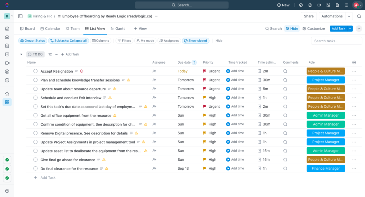Click the Share button
365x197 pixels.
click(309, 16)
